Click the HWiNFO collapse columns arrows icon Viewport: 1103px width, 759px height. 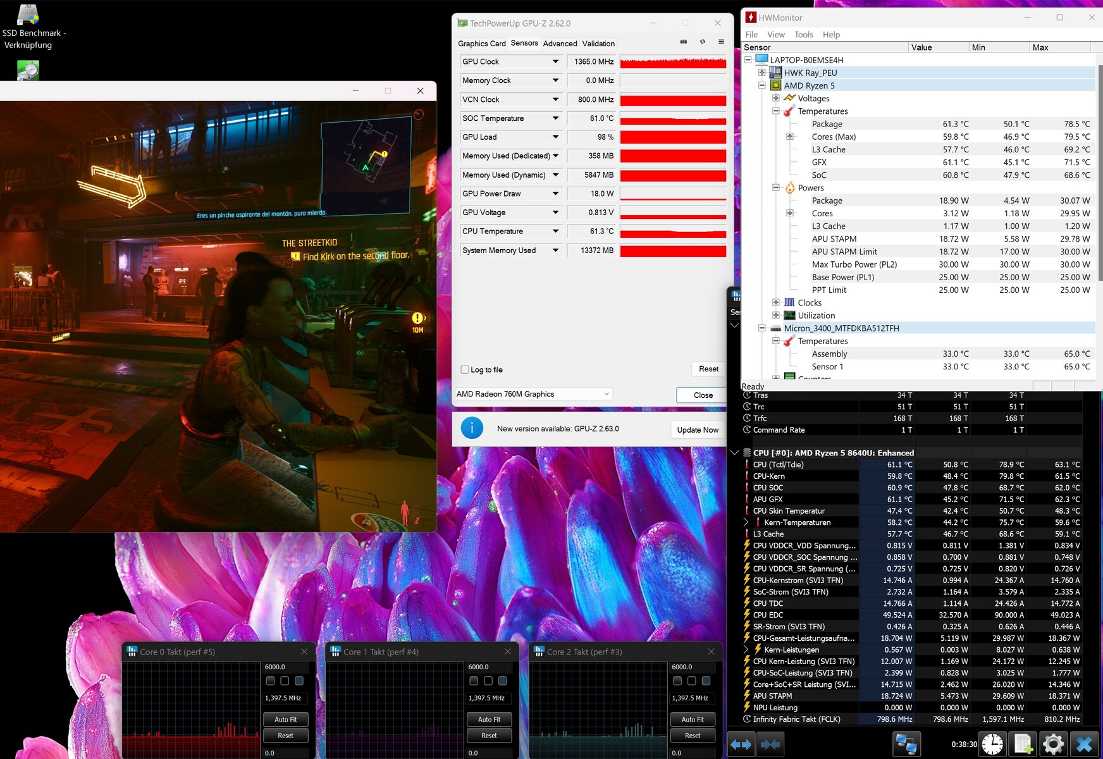(x=770, y=744)
